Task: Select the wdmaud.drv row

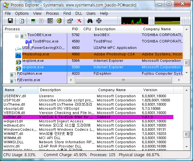Action: 88,125
